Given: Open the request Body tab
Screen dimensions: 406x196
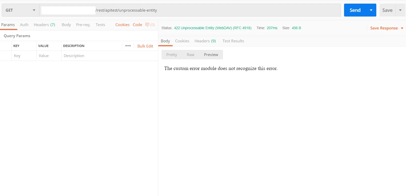Looking at the screenshot, I should coord(66,25).
